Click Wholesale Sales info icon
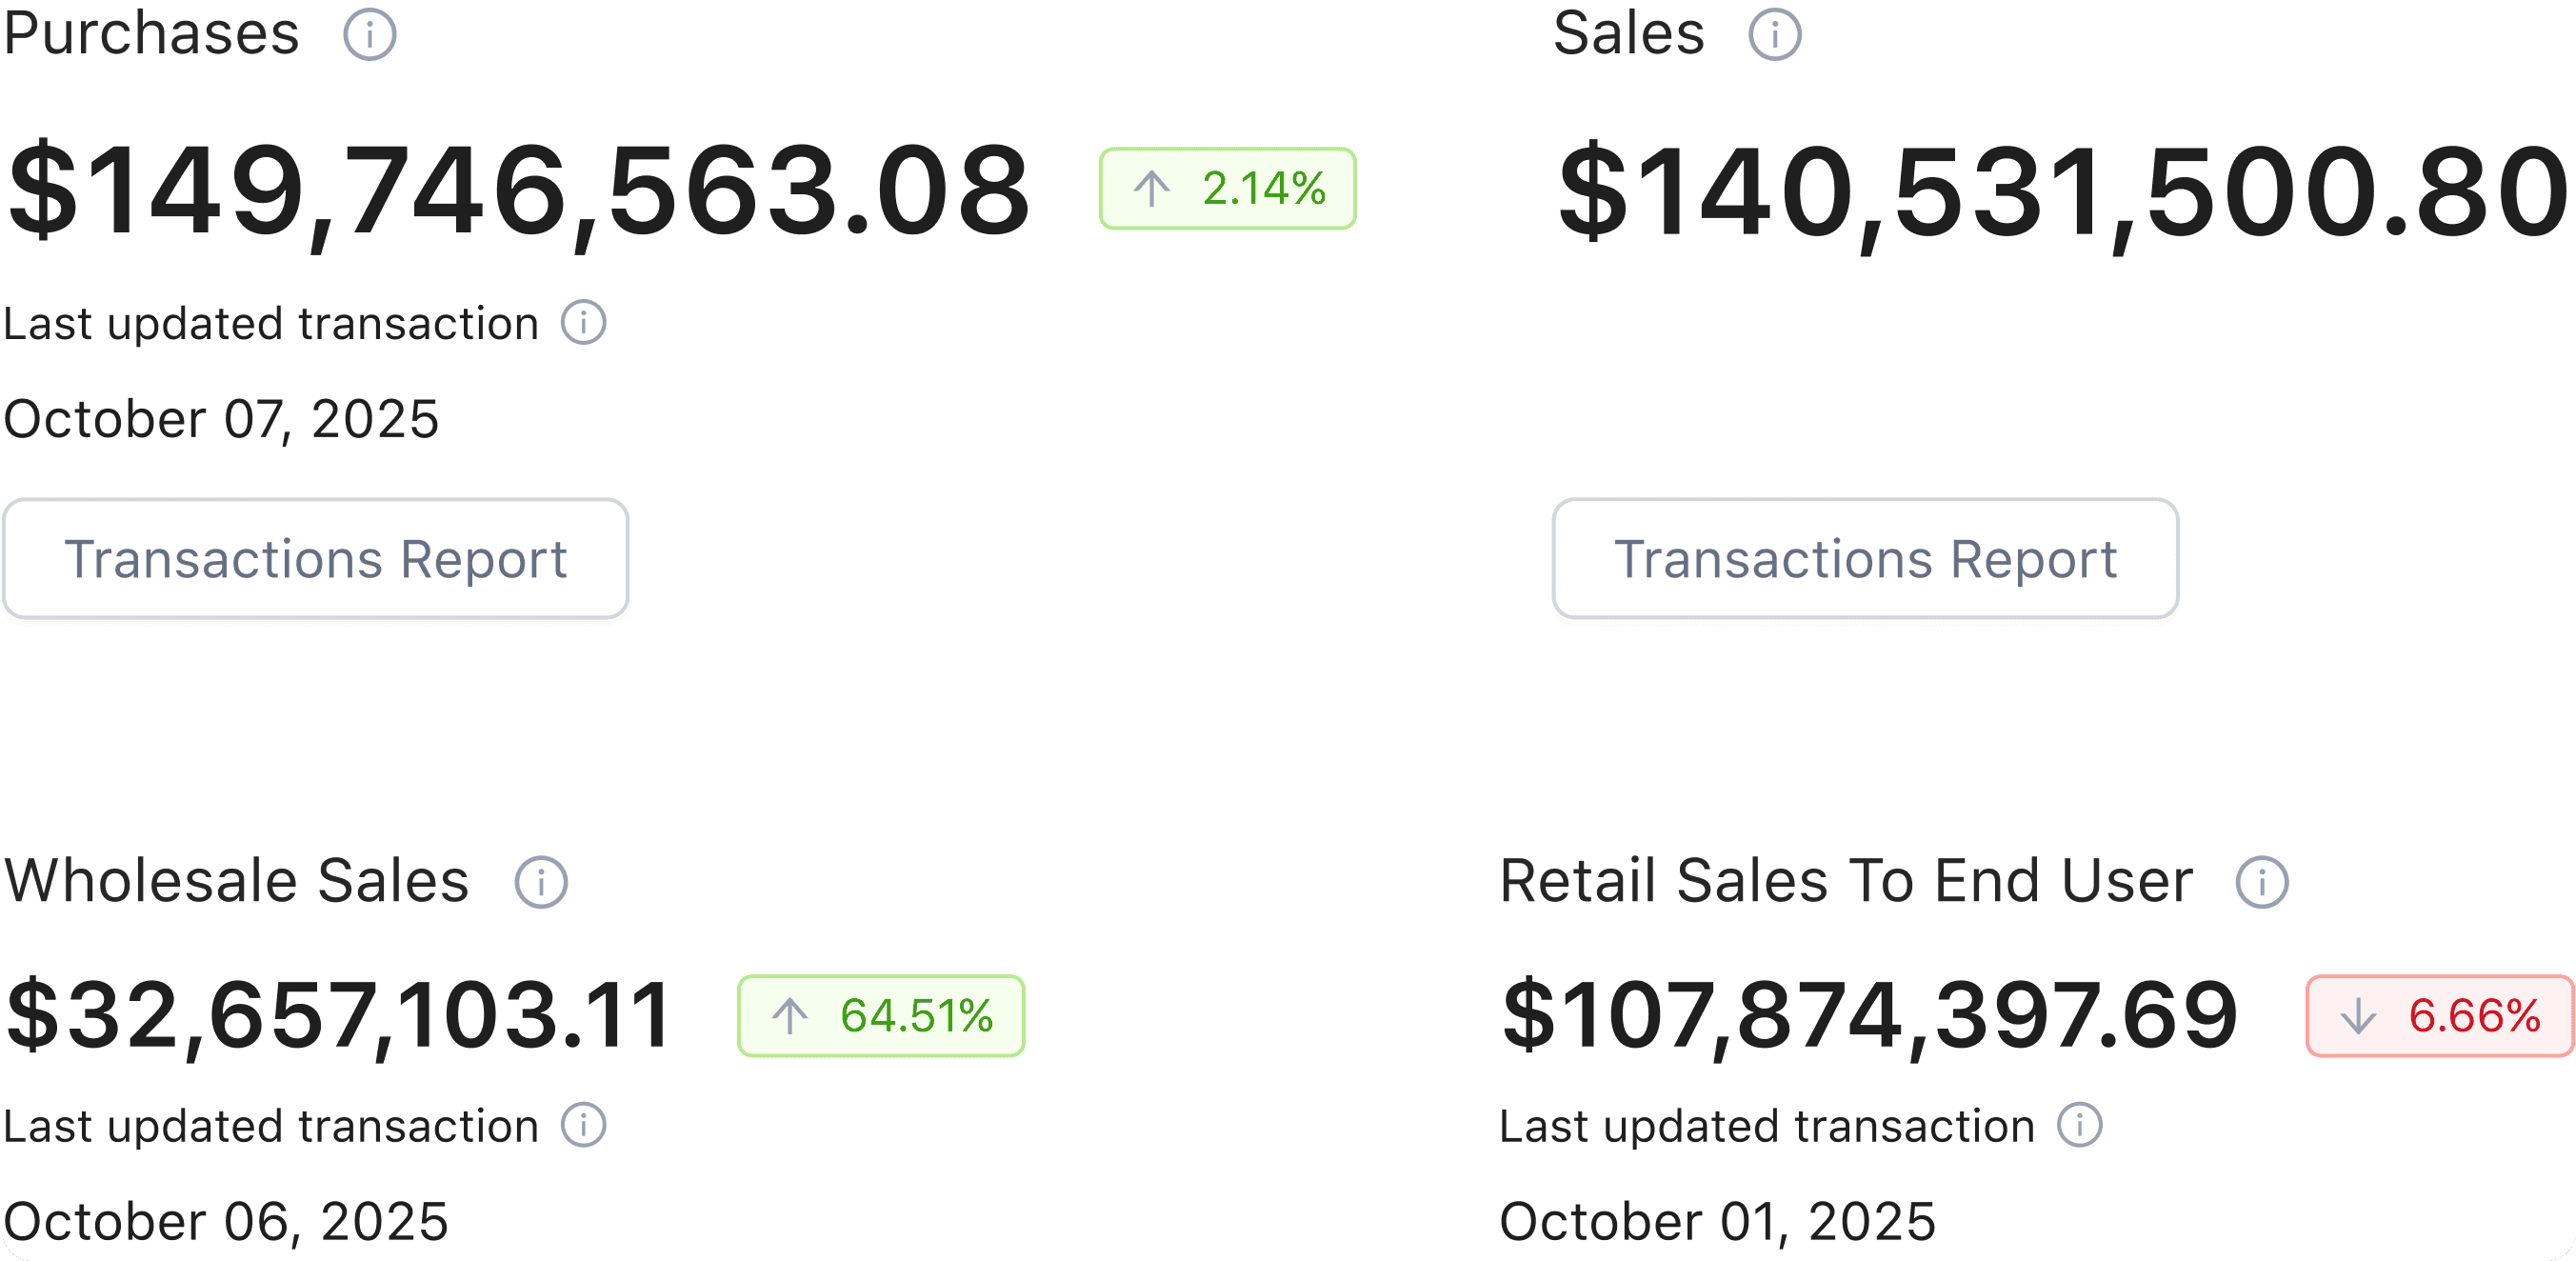This screenshot has width=2576, height=1261. (x=541, y=882)
